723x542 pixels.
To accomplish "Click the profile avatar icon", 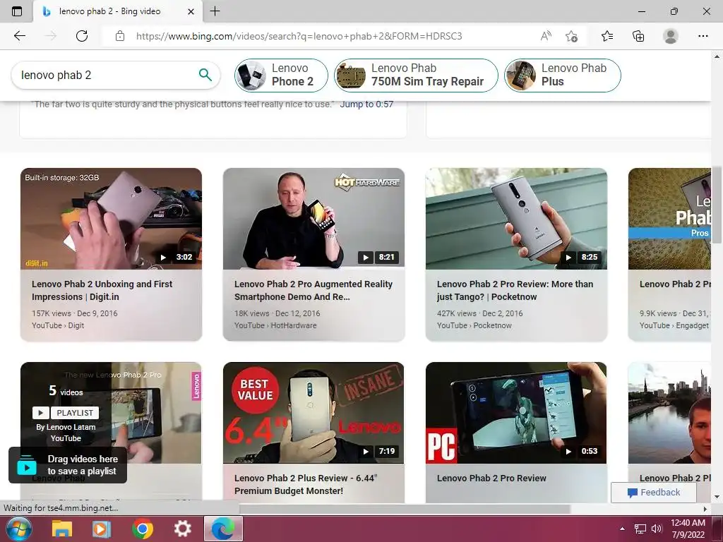I will point(671,36).
